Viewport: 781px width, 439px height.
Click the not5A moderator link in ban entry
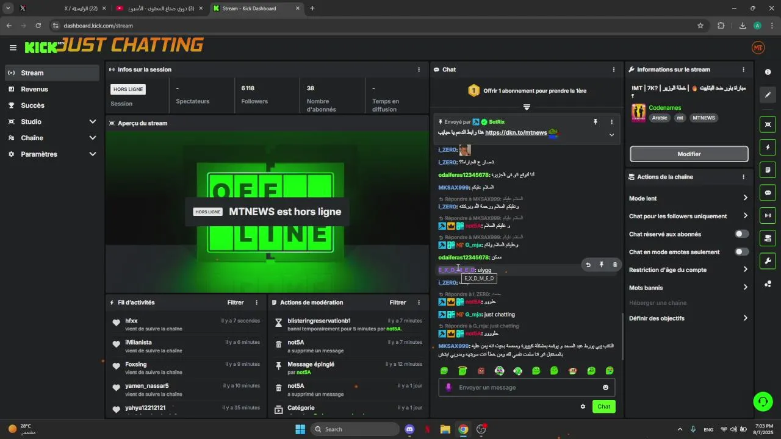(x=394, y=329)
